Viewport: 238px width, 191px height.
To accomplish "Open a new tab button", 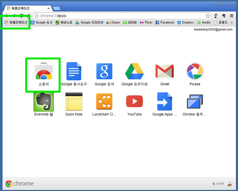I will click(57, 9).
